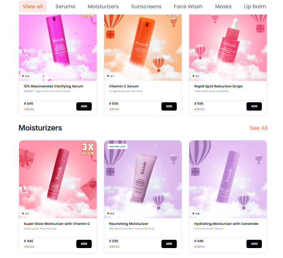Choose the Face Wash tab

188,7
